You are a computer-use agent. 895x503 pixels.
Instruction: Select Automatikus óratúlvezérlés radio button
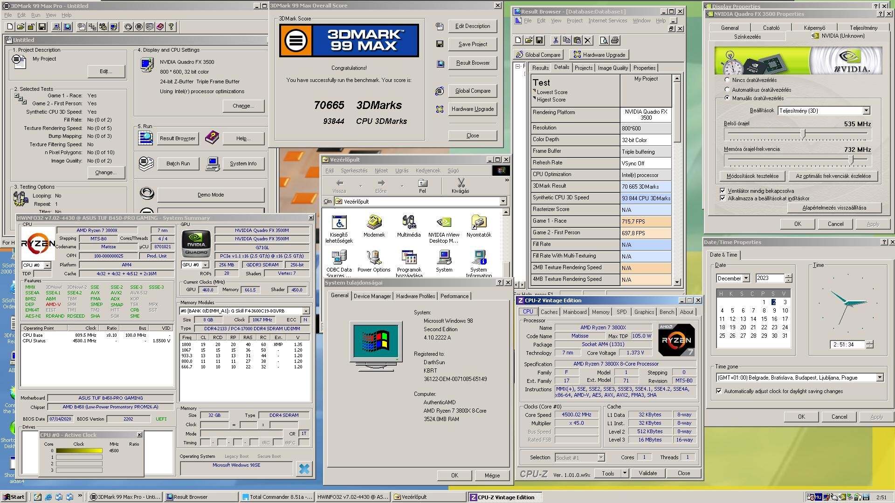727,89
